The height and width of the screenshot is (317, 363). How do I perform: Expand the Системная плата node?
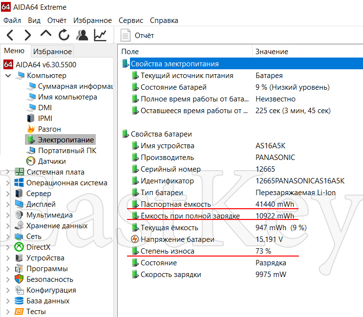8,172
